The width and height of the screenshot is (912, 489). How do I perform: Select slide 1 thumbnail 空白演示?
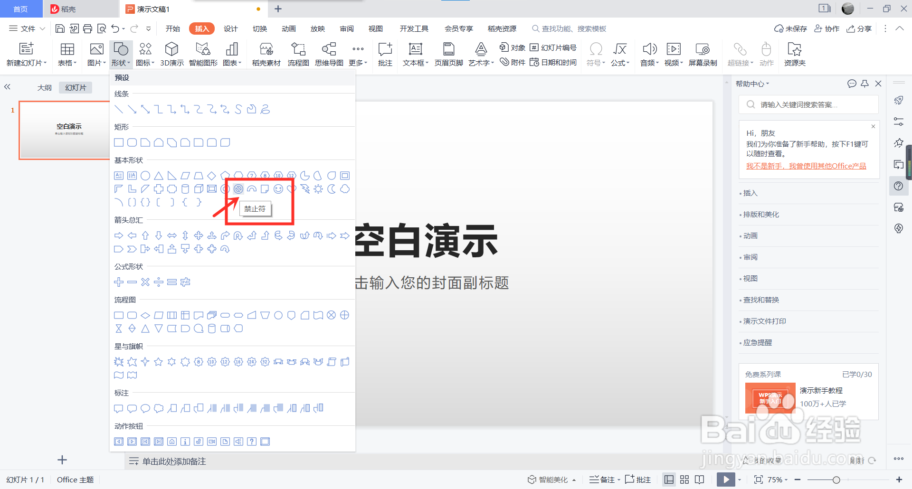(x=65, y=130)
